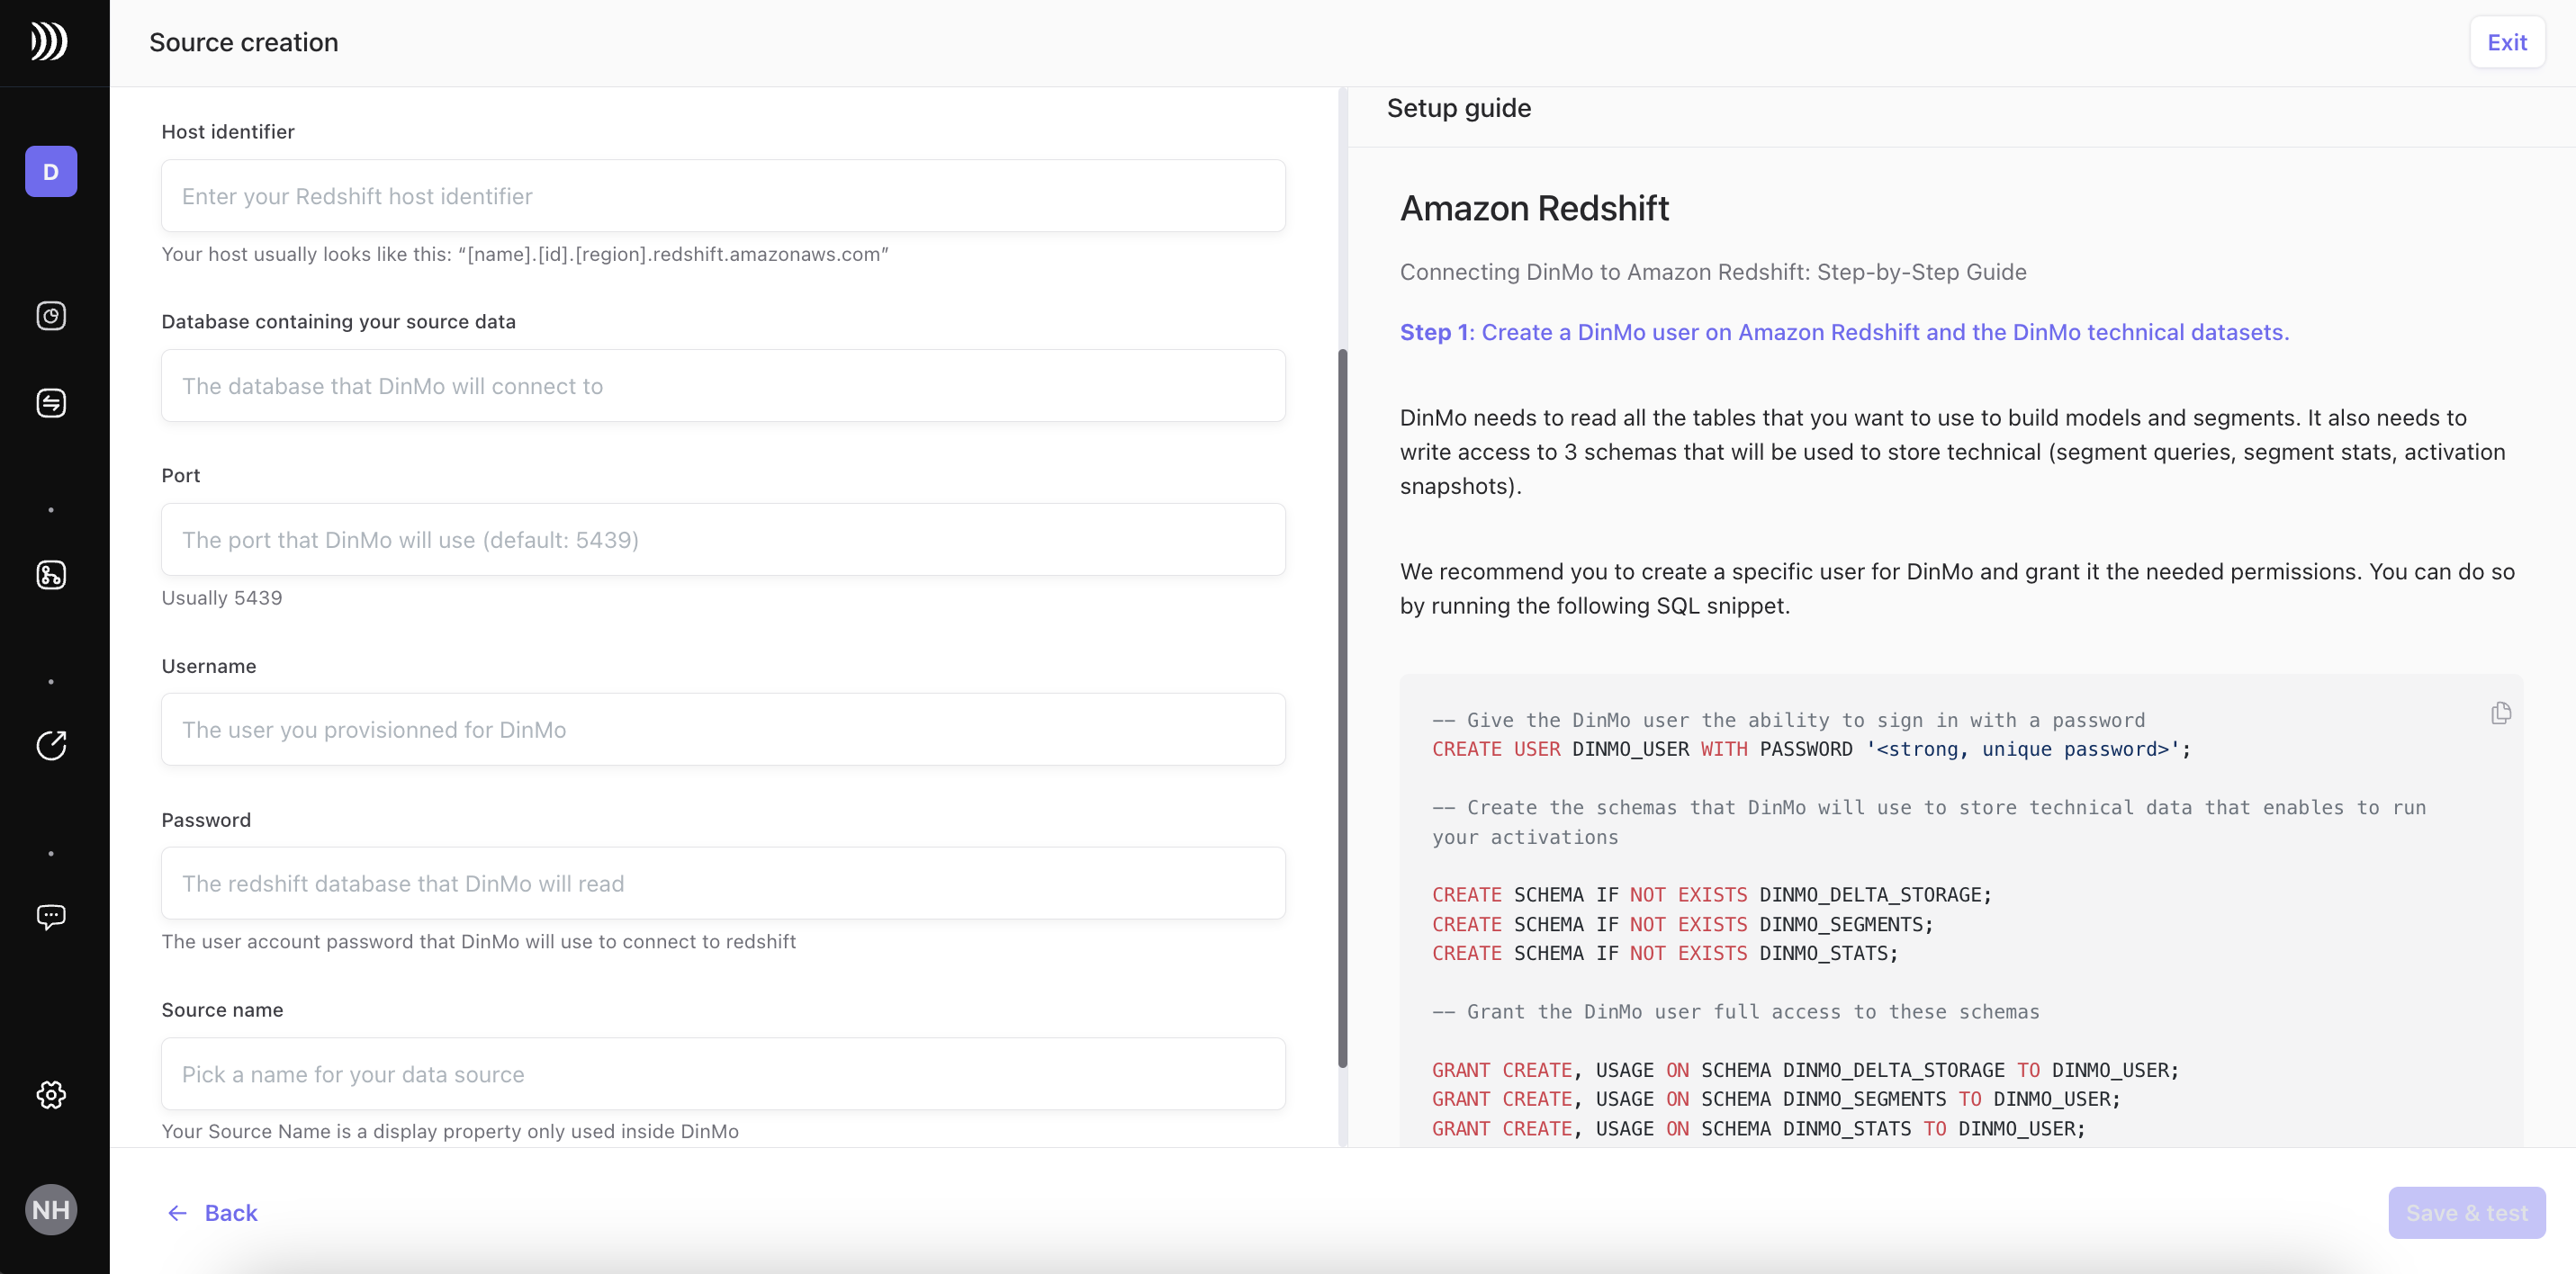The image size is (2576, 1274).
Task: Click the 'Create the schemas that DinMo' comment
Action: tap(1929, 822)
